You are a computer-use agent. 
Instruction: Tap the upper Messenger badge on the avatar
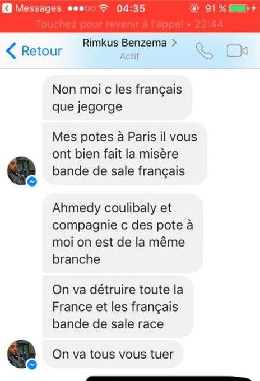point(32,182)
